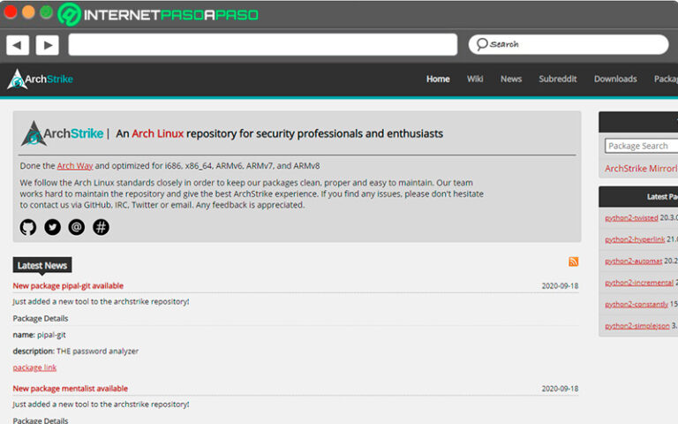
Task: Open the Subreddit navigation item
Action: click(558, 79)
